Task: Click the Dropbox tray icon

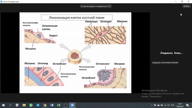Action: [x=155, y=105]
